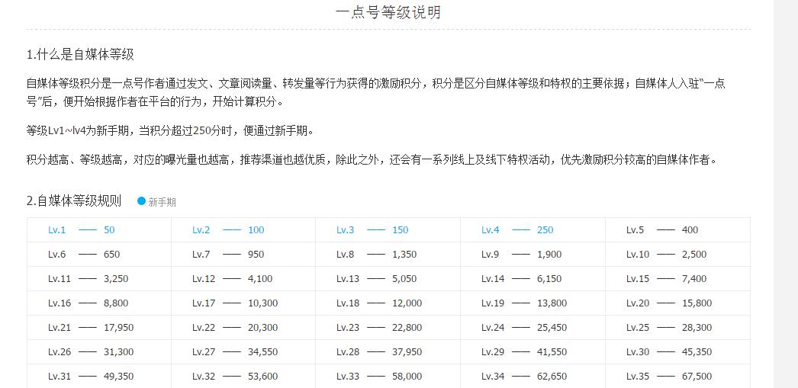Click the Lv.33 58,000 table cell
This screenshot has width=798, height=388.
[x=388, y=377]
